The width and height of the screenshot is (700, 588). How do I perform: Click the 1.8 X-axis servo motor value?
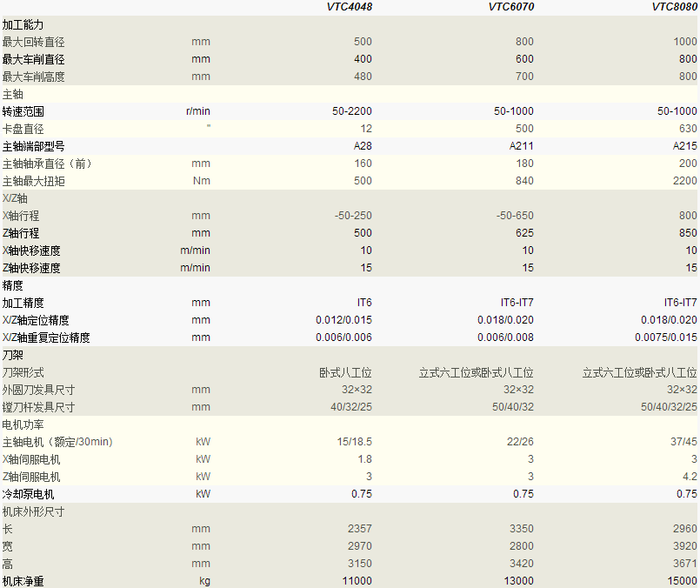(x=364, y=459)
